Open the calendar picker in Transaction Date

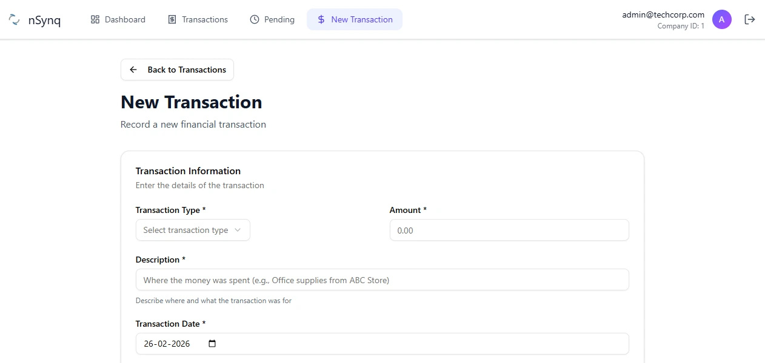(x=212, y=343)
